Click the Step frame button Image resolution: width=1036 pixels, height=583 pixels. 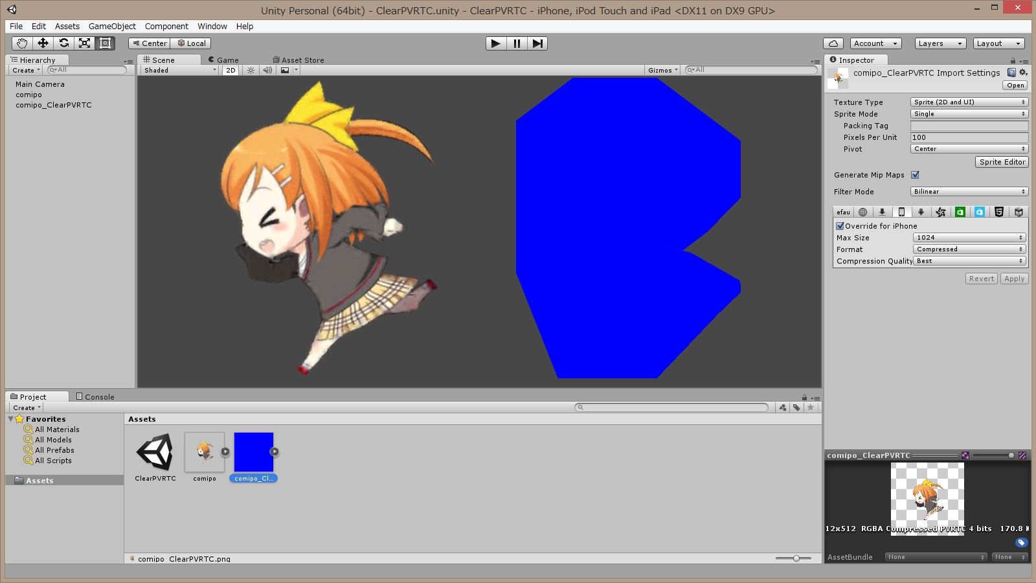[x=537, y=43]
